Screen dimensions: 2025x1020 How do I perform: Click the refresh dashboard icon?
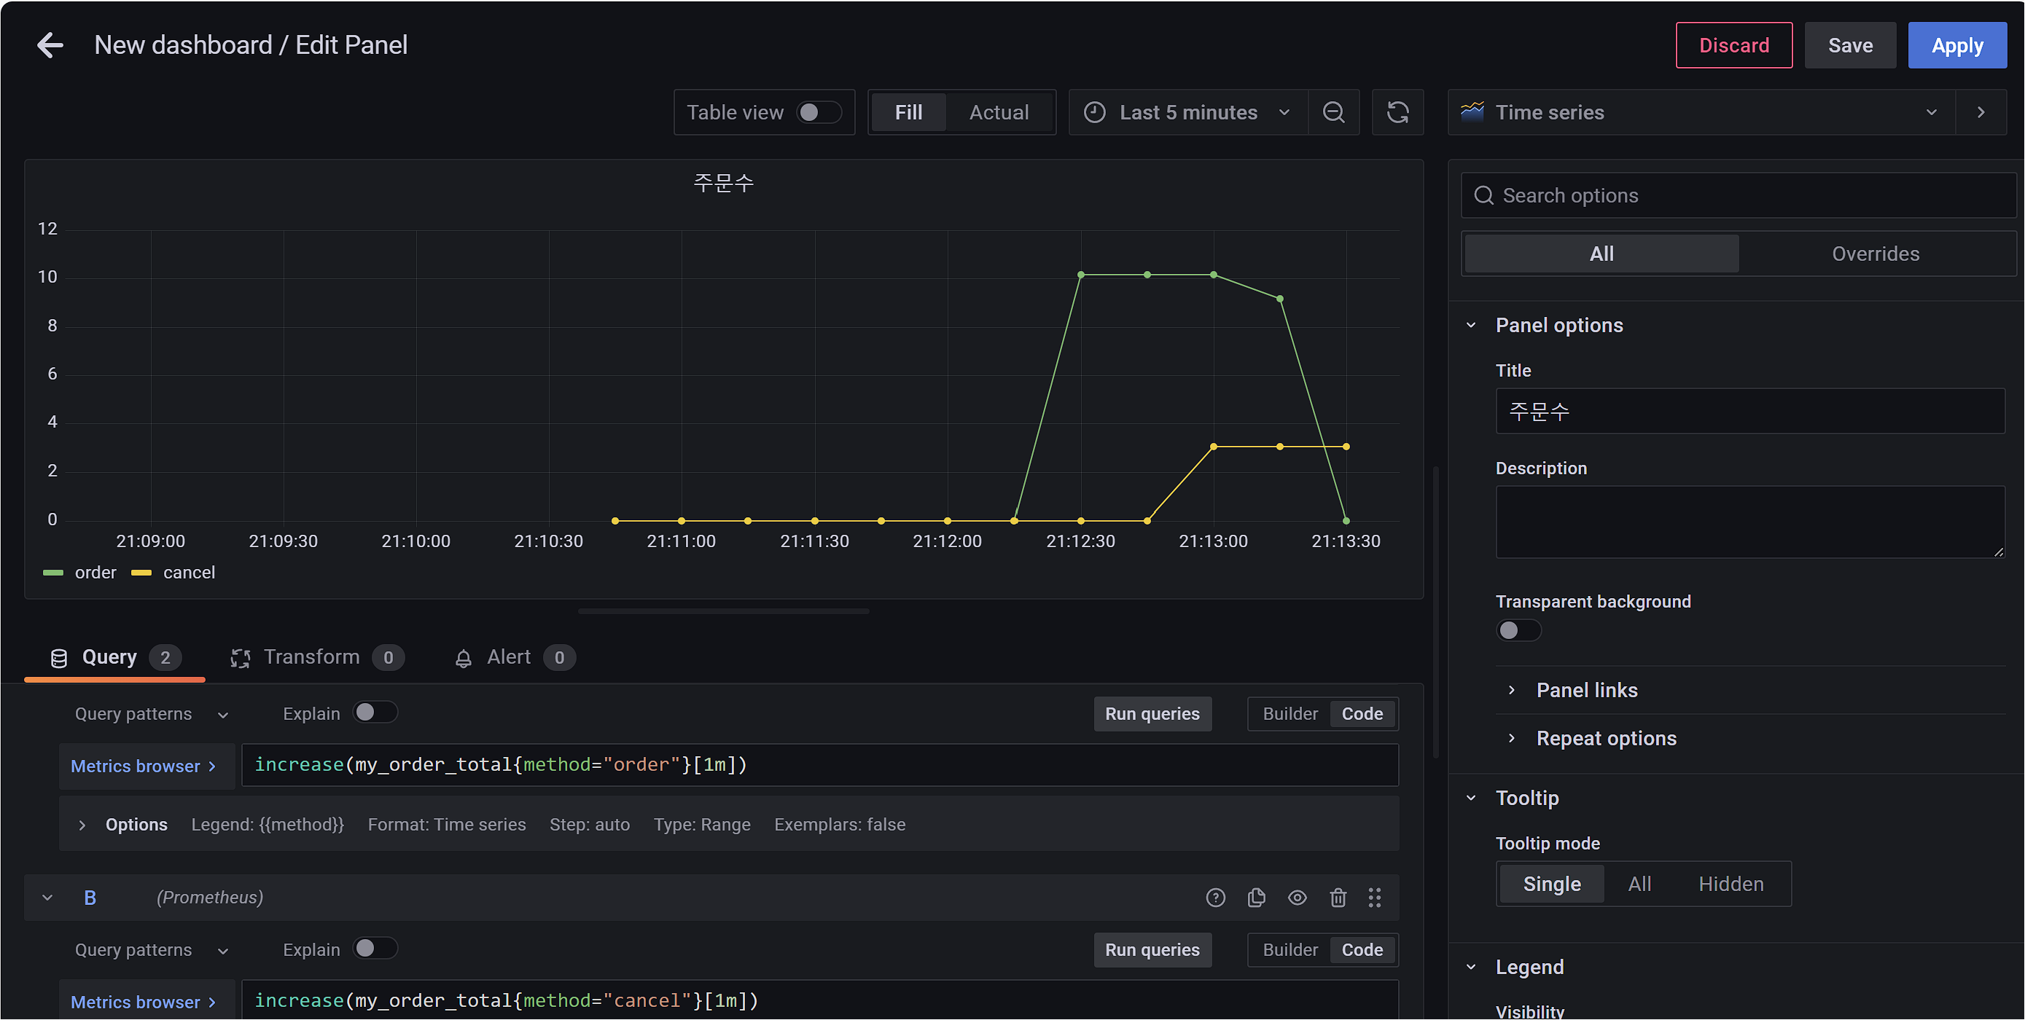point(1397,112)
